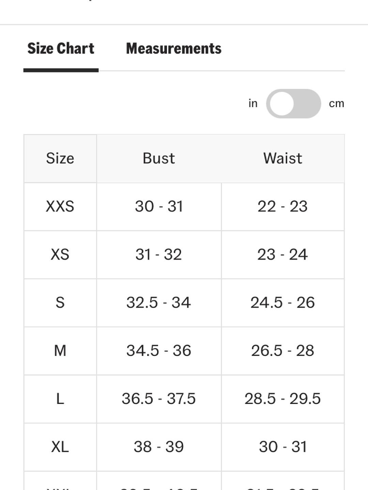Click the bust value 32.5 - 34

(158, 303)
